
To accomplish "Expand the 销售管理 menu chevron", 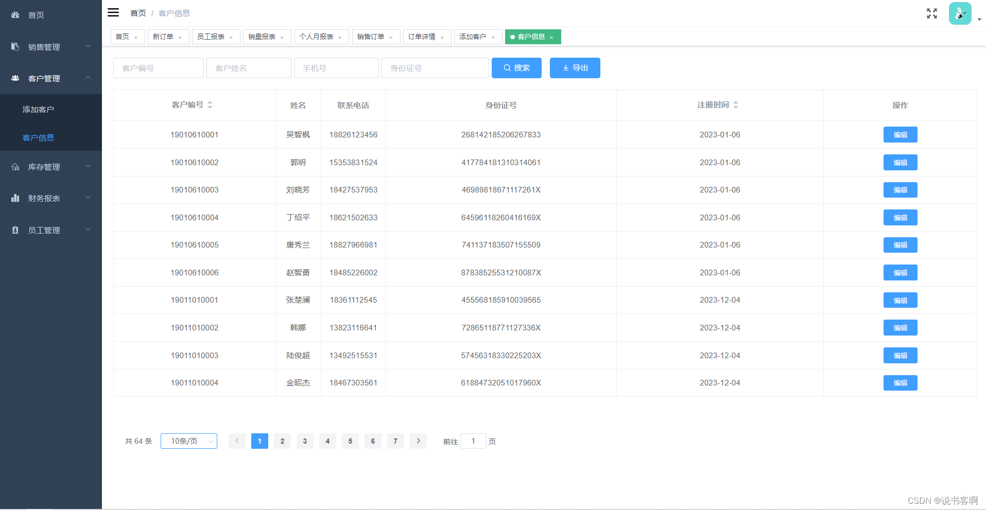I will point(88,46).
